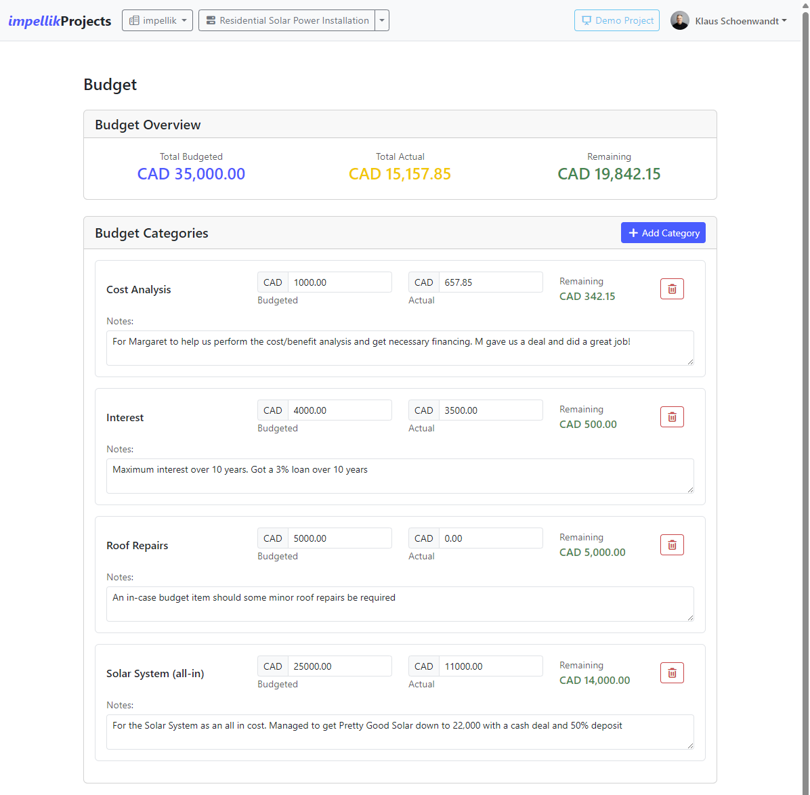
Task: Click Solar System remaining CAD 14,000.00
Action: [x=595, y=681]
